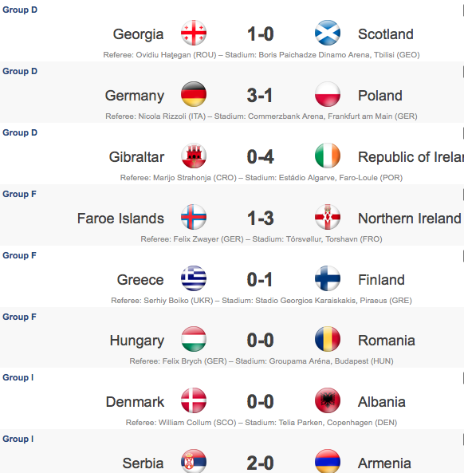Click the Hungary team name
The width and height of the screenshot is (464, 473).
[137, 341]
